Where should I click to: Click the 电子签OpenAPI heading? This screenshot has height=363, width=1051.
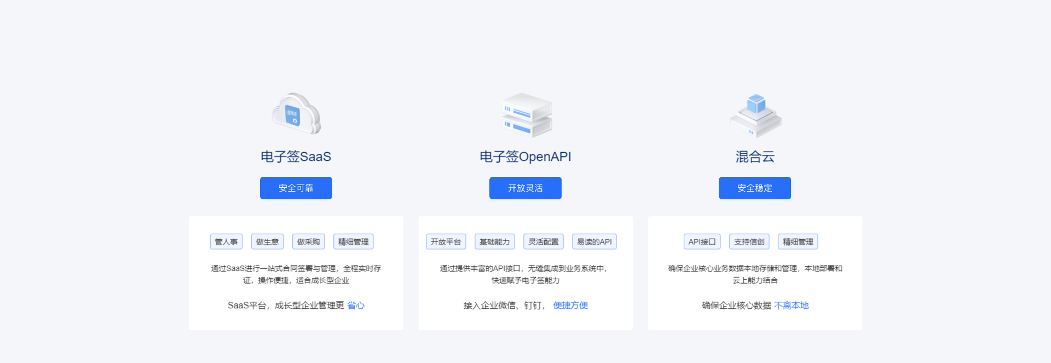point(525,157)
